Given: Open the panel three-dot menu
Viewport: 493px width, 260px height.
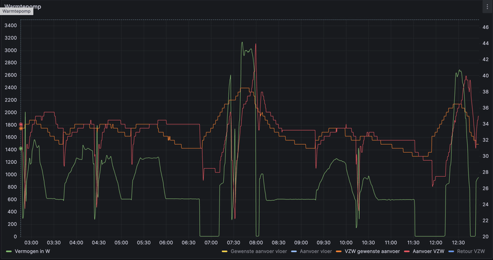Looking at the screenshot, I should point(487,7).
